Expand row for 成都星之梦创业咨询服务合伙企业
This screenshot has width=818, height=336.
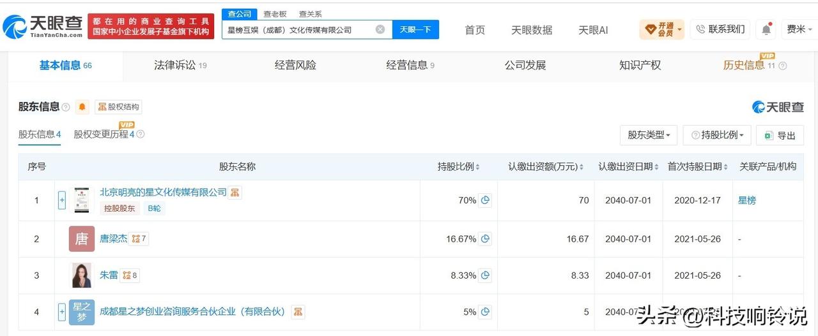click(x=62, y=312)
